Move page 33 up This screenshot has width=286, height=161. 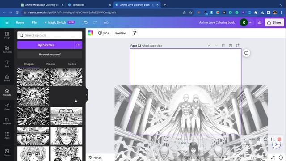tap(209, 46)
